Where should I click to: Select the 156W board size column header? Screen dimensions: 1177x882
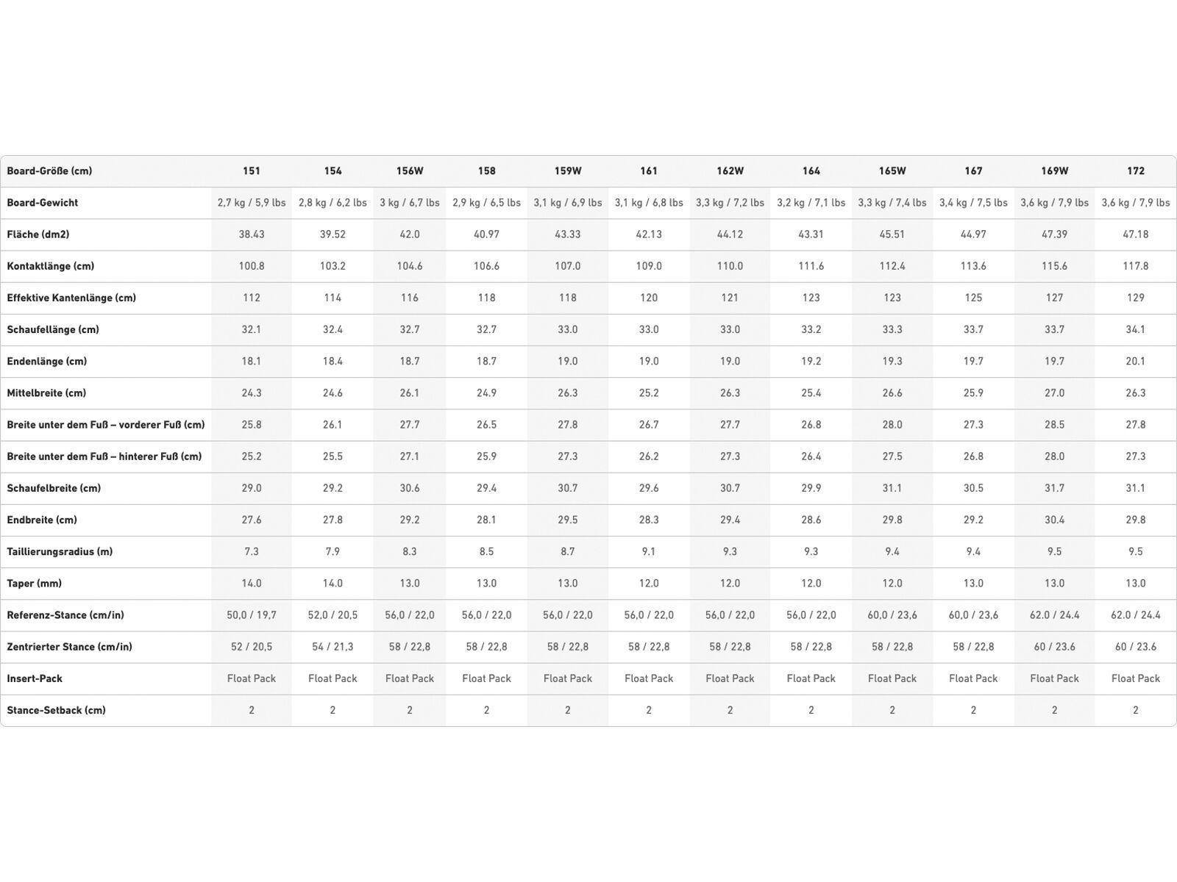[x=410, y=171]
